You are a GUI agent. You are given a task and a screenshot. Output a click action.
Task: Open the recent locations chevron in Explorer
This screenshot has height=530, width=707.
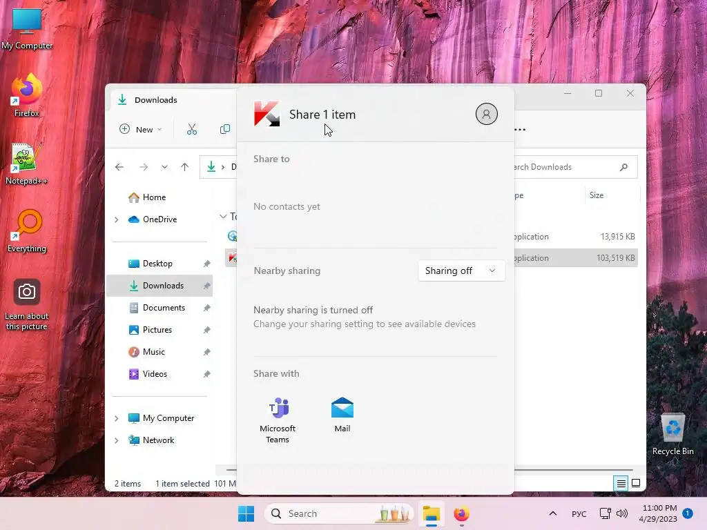pos(164,167)
